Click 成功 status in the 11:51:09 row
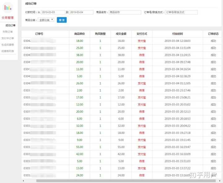Image resolution: width=223 pixels, height=183 pixels. (213, 48)
